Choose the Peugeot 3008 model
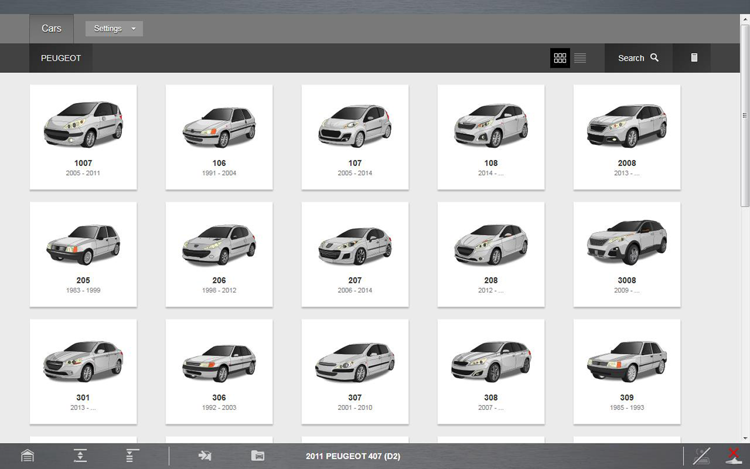The width and height of the screenshot is (750, 469). (x=626, y=254)
